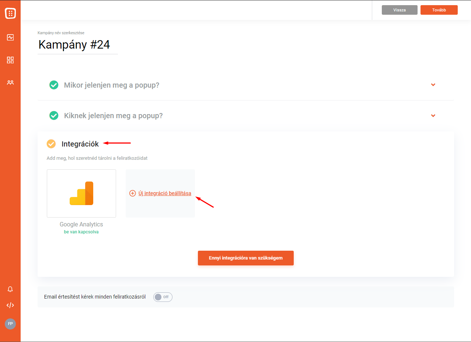
Task: Open the app logo home icon
Action: (10, 14)
